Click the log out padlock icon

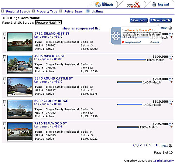[154, 4]
